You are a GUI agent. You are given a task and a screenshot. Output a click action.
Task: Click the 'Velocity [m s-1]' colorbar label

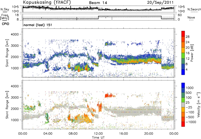coord(198,105)
